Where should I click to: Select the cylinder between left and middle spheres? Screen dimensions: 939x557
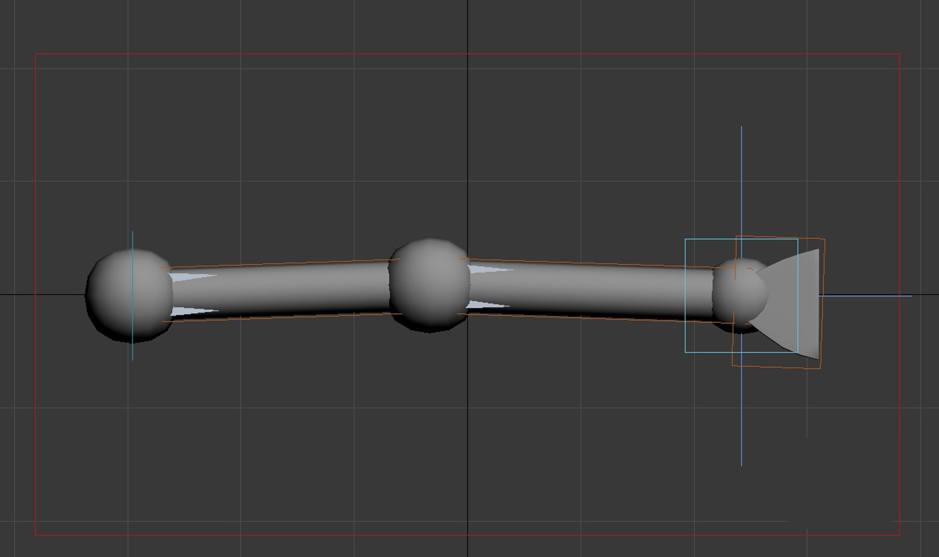point(281,289)
